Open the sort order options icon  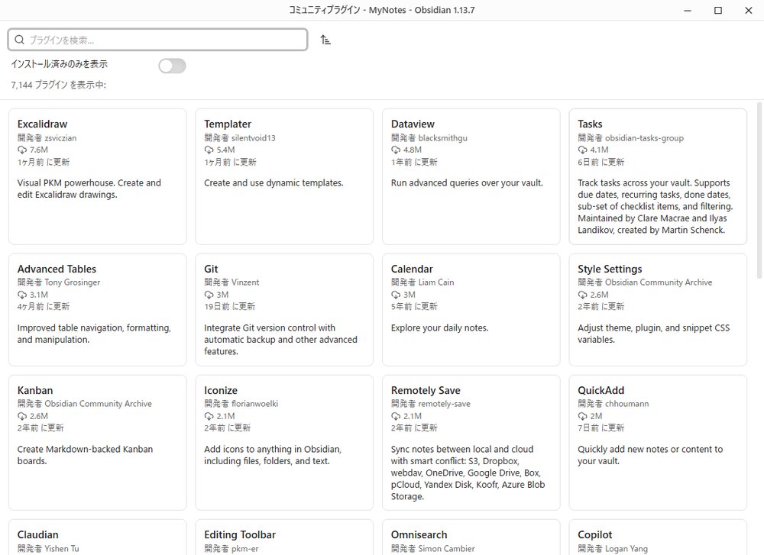tap(325, 40)
